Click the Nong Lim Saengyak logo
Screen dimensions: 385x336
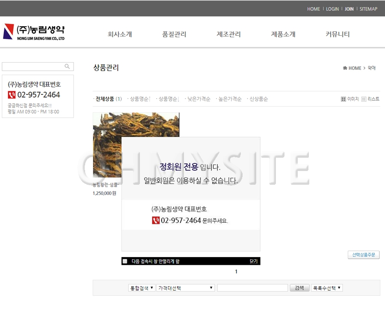click(x=34, y=32)
